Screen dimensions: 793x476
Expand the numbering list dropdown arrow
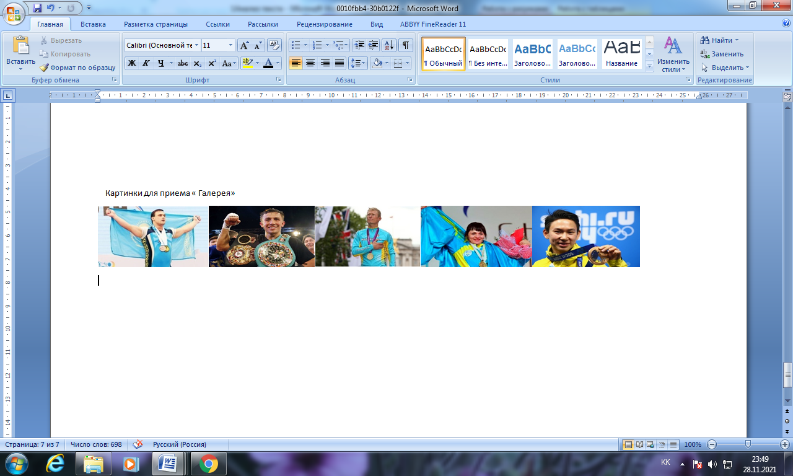coord(327,45)
